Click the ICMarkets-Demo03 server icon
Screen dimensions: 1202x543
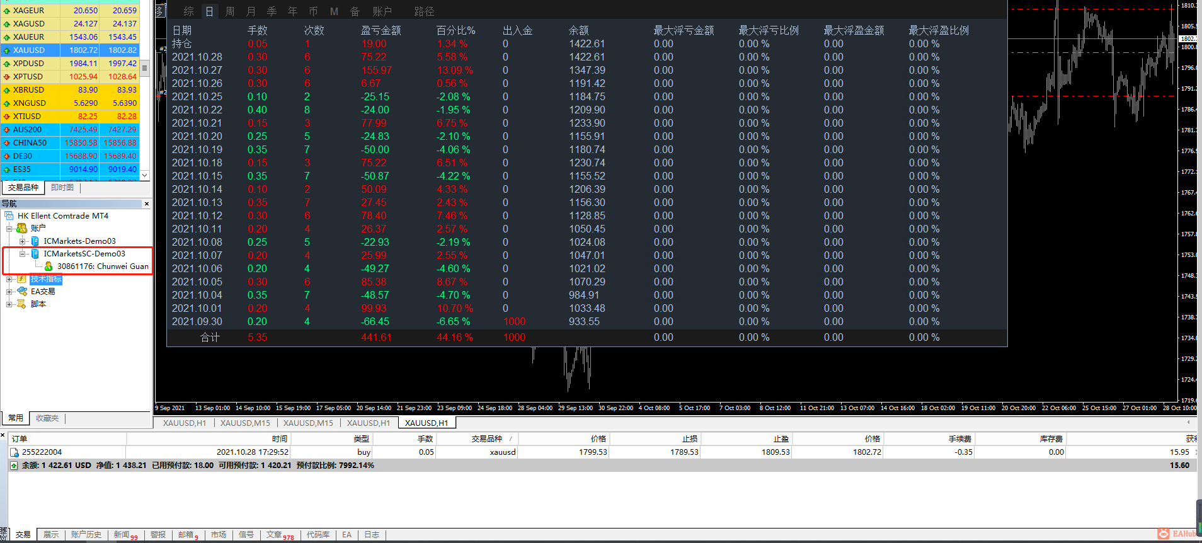(x=35, y=241)
